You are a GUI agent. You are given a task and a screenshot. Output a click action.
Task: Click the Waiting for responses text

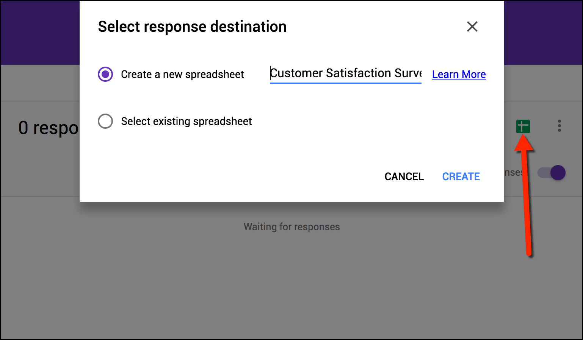tap(291, 227)
